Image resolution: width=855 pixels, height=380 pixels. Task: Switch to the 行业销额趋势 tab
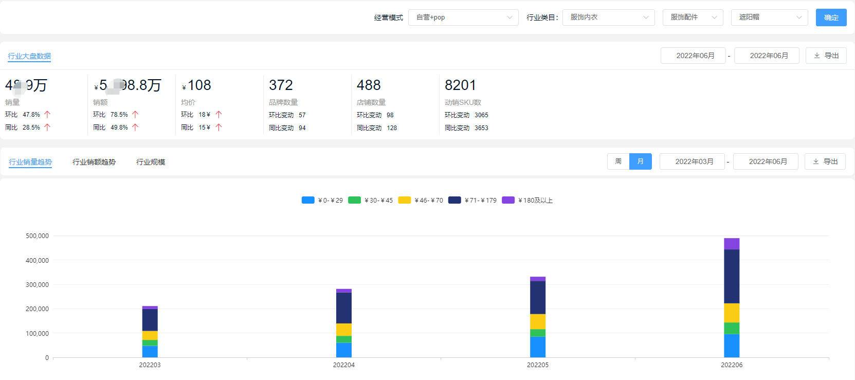pyautogui.click(x=94, y=162)
